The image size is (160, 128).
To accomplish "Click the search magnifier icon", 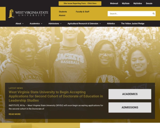I will point(154,14).
